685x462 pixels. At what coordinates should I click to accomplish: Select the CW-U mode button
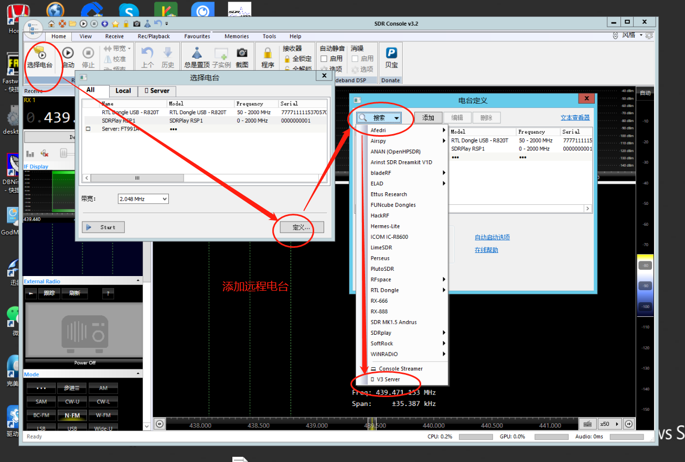(x=72, y=402)
